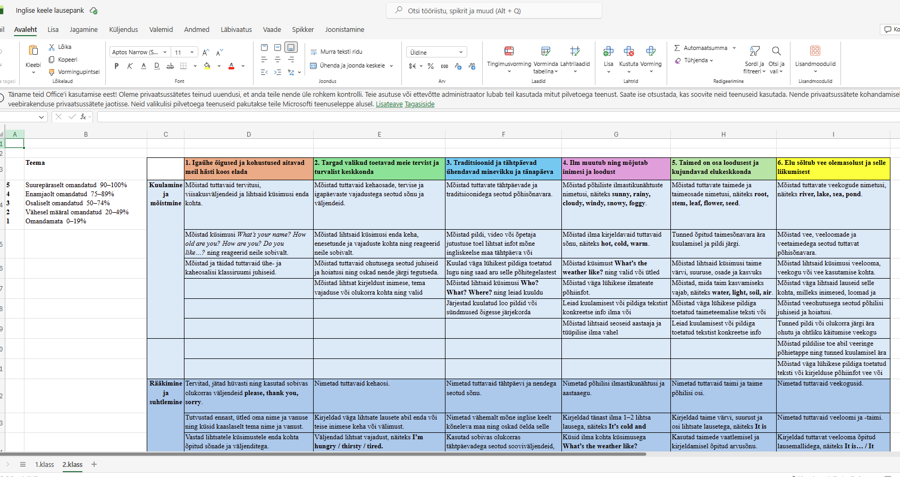Click the Vorminda tabelina icon

(x=545, y=51)
